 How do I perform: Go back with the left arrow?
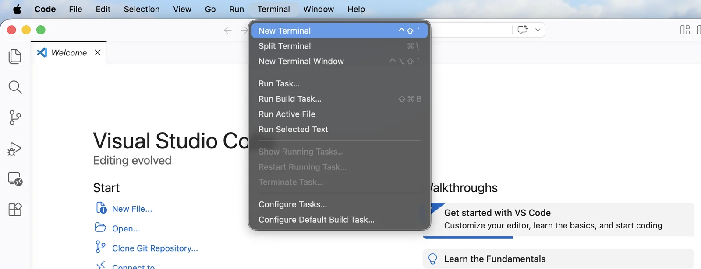pos(228,30)
